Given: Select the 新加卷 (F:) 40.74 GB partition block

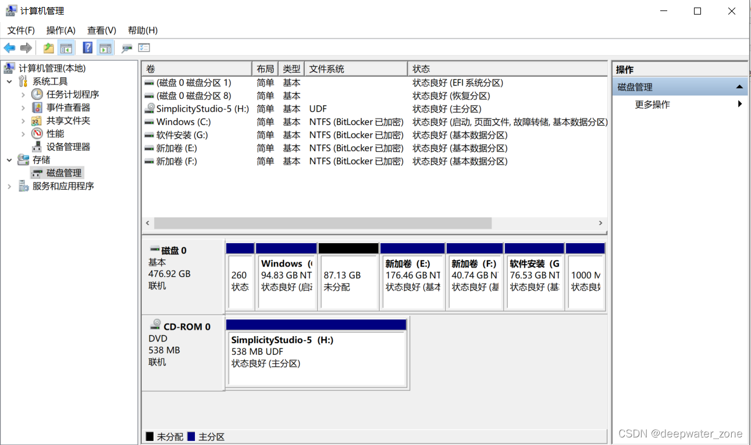Looking at the screenshot, I should 475,277.
